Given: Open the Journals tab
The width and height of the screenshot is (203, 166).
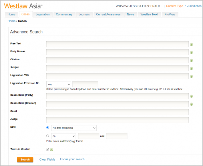Looking at the screenshot, I should pos(84,14).
